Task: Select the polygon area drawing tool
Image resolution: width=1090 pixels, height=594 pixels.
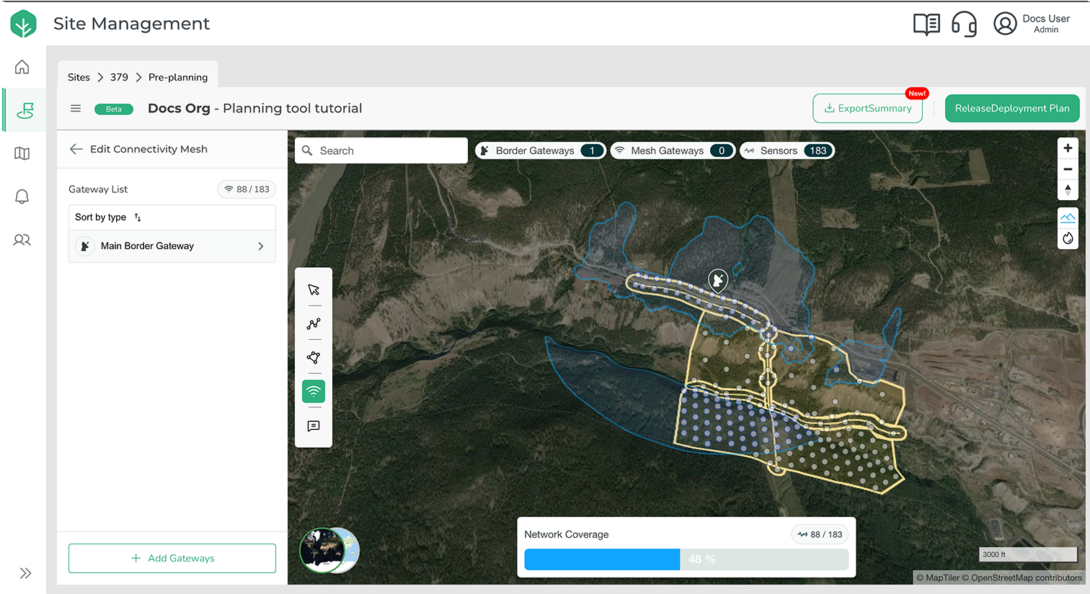Action: point(314,358)
